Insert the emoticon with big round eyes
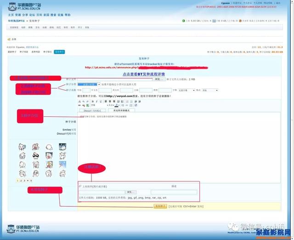 point(36,155)
